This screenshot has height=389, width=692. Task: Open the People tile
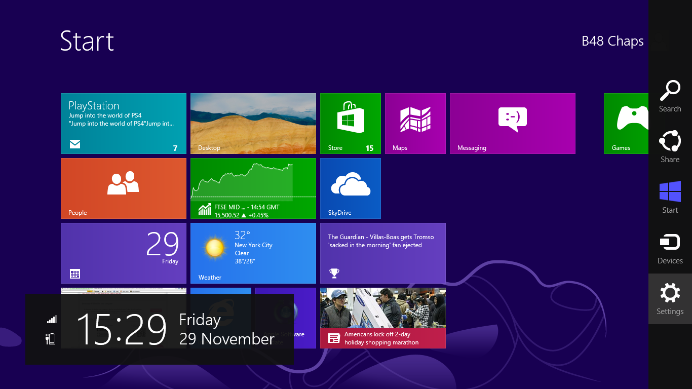(124, 188)
